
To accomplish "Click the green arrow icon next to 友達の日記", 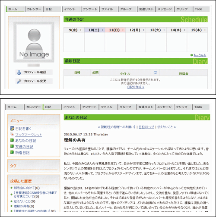I will tap(12, 146).
